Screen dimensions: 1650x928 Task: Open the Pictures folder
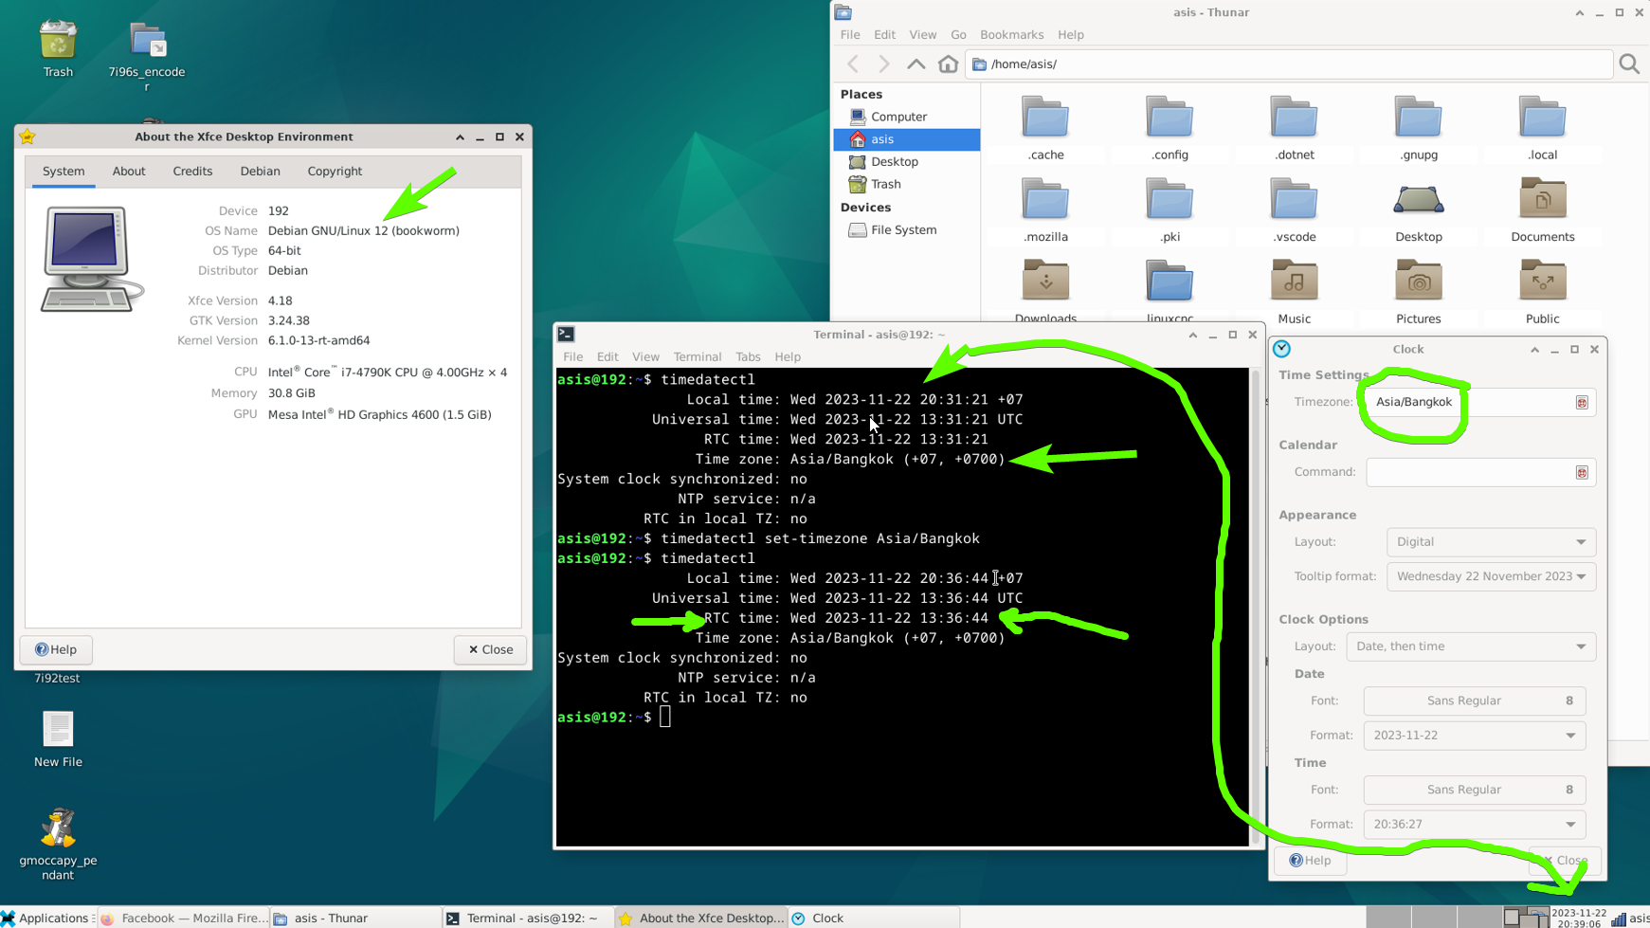(1419, 292)
